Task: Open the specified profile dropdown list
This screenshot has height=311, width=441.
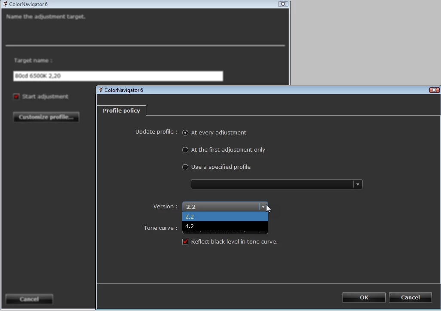Action: (x=358, y=184)
